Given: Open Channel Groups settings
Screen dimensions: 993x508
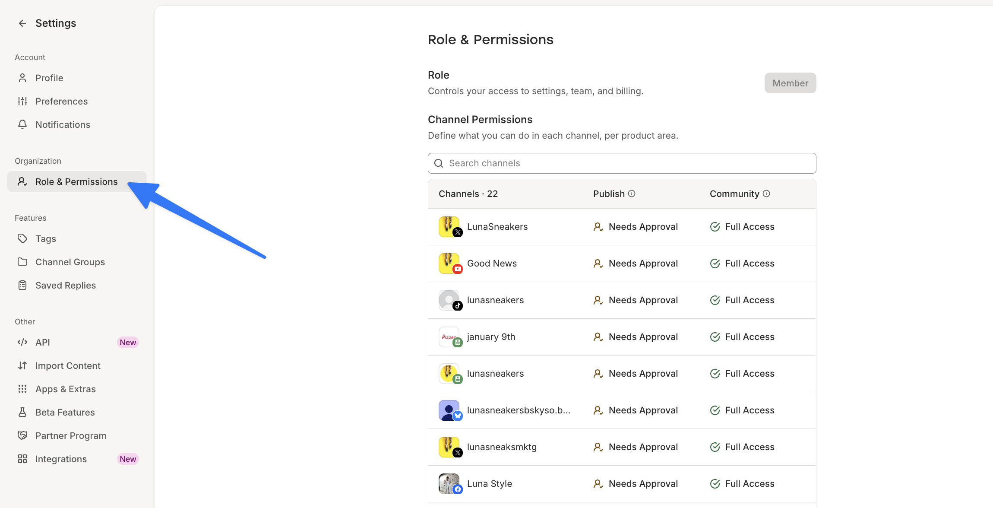Looking at the screenshot, I should coord(77,262).
